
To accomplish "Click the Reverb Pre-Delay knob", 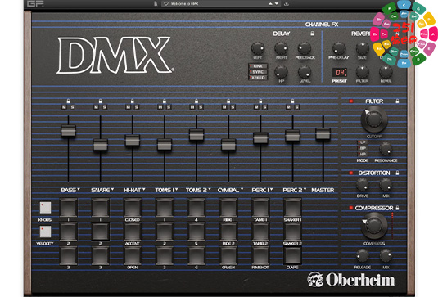I will pos(339,48).
